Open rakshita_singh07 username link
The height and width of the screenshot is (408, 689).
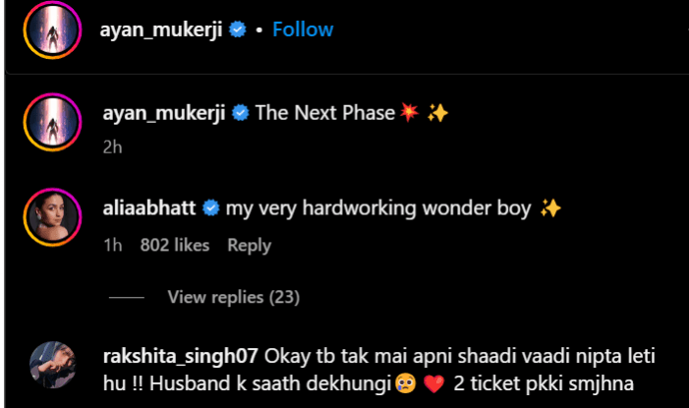pyautogui.click(x=178, y=354)
